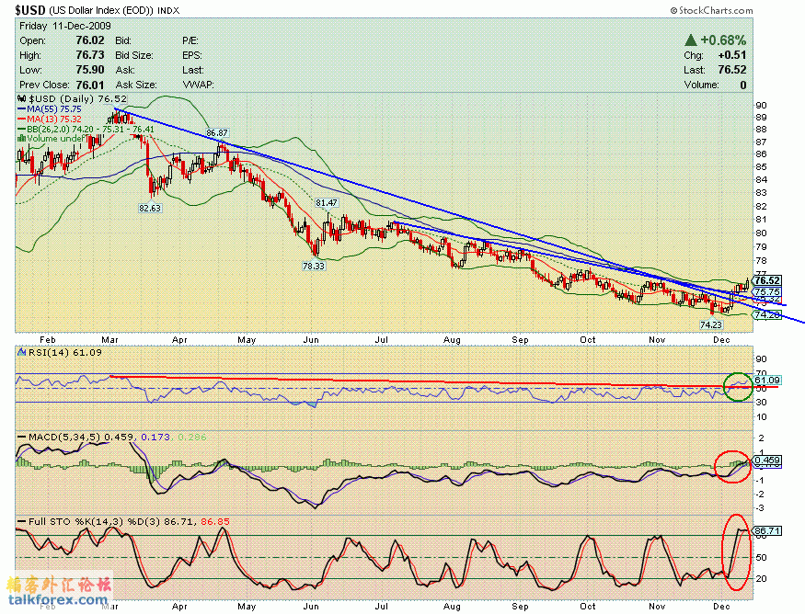Click the 76.52 current price tag
805x614 pixels.
767,280
